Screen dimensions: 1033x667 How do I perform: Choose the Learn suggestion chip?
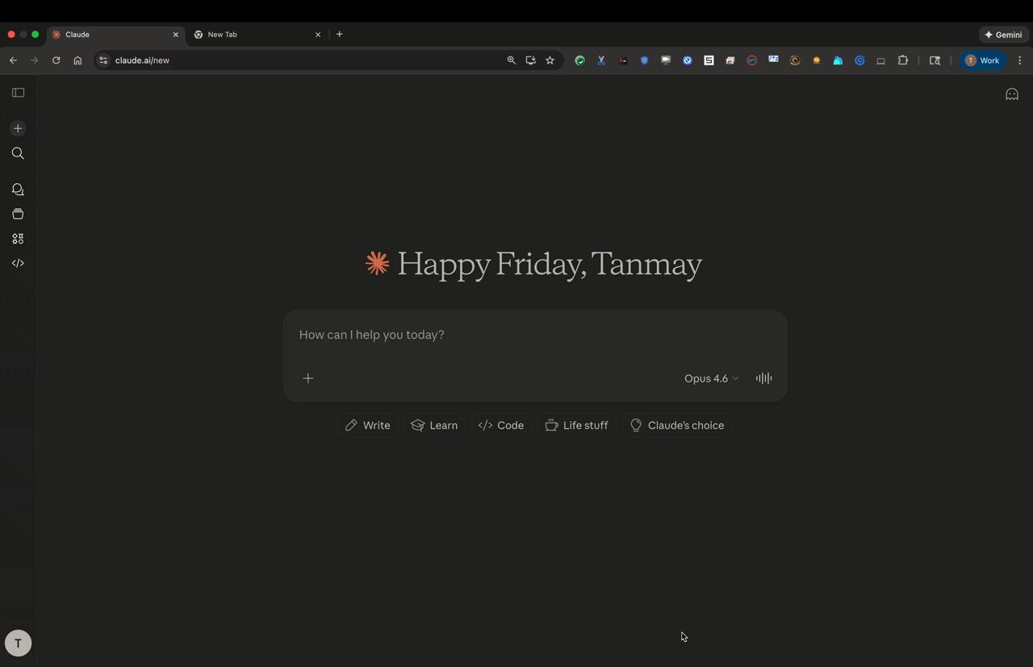(434, 425)
